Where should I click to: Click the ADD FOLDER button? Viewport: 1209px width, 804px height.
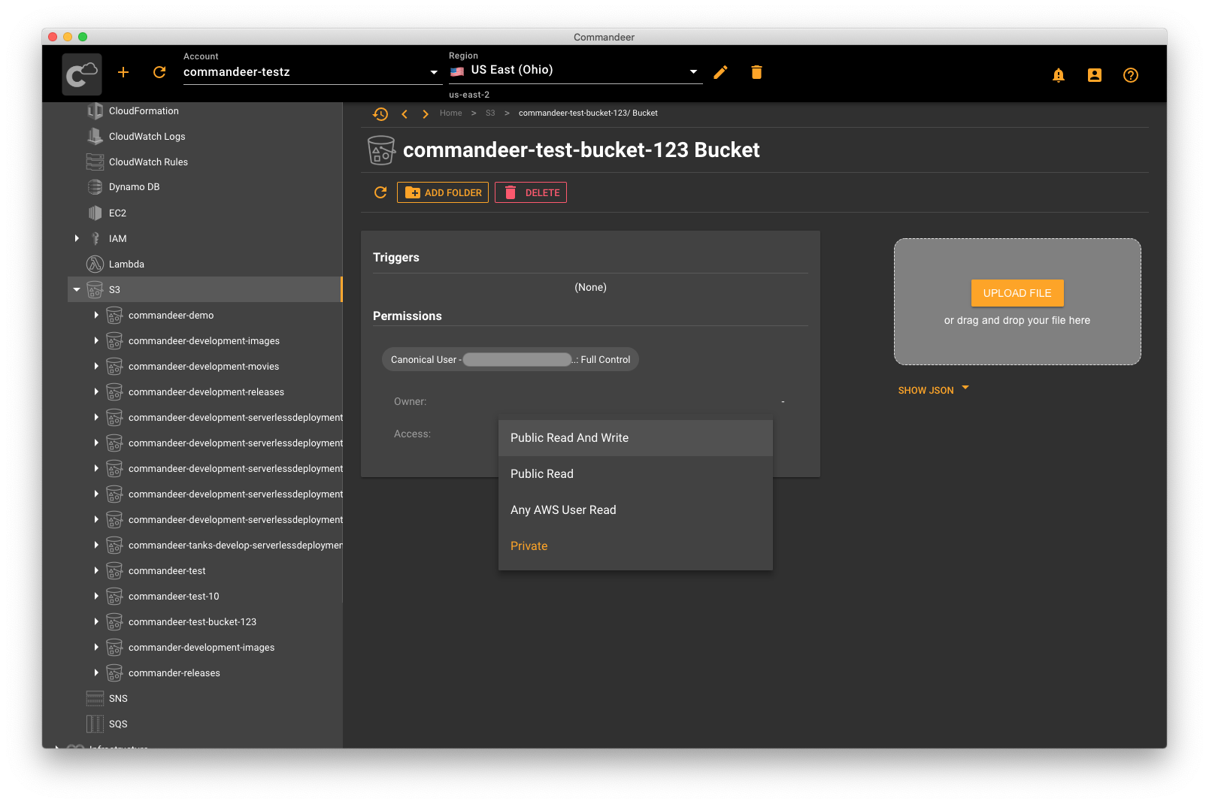[443, 192]
